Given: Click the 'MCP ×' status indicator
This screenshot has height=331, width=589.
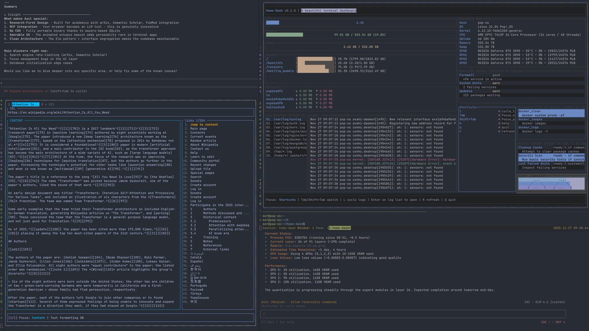Looking at the screenshot, I should tap(560, 322).
